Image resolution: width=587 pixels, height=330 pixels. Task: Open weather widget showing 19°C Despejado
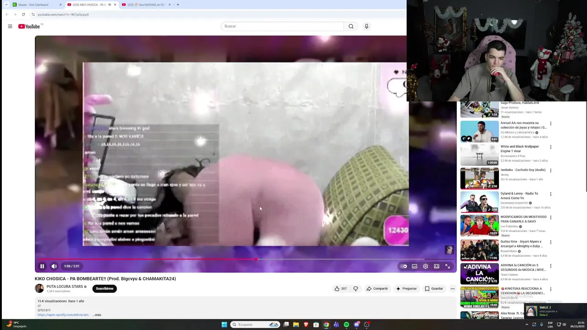[16, 324]
